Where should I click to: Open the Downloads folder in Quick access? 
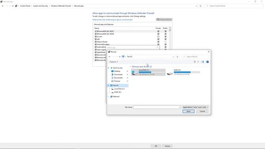(x=118, y=74)
